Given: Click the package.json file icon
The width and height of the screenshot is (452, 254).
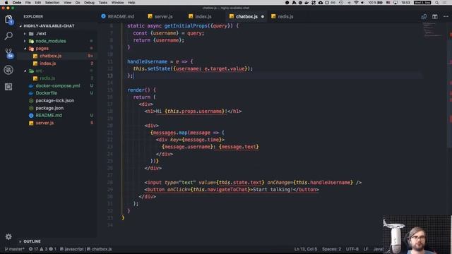Looking at the screenshot, I should (x=31, y=108).
